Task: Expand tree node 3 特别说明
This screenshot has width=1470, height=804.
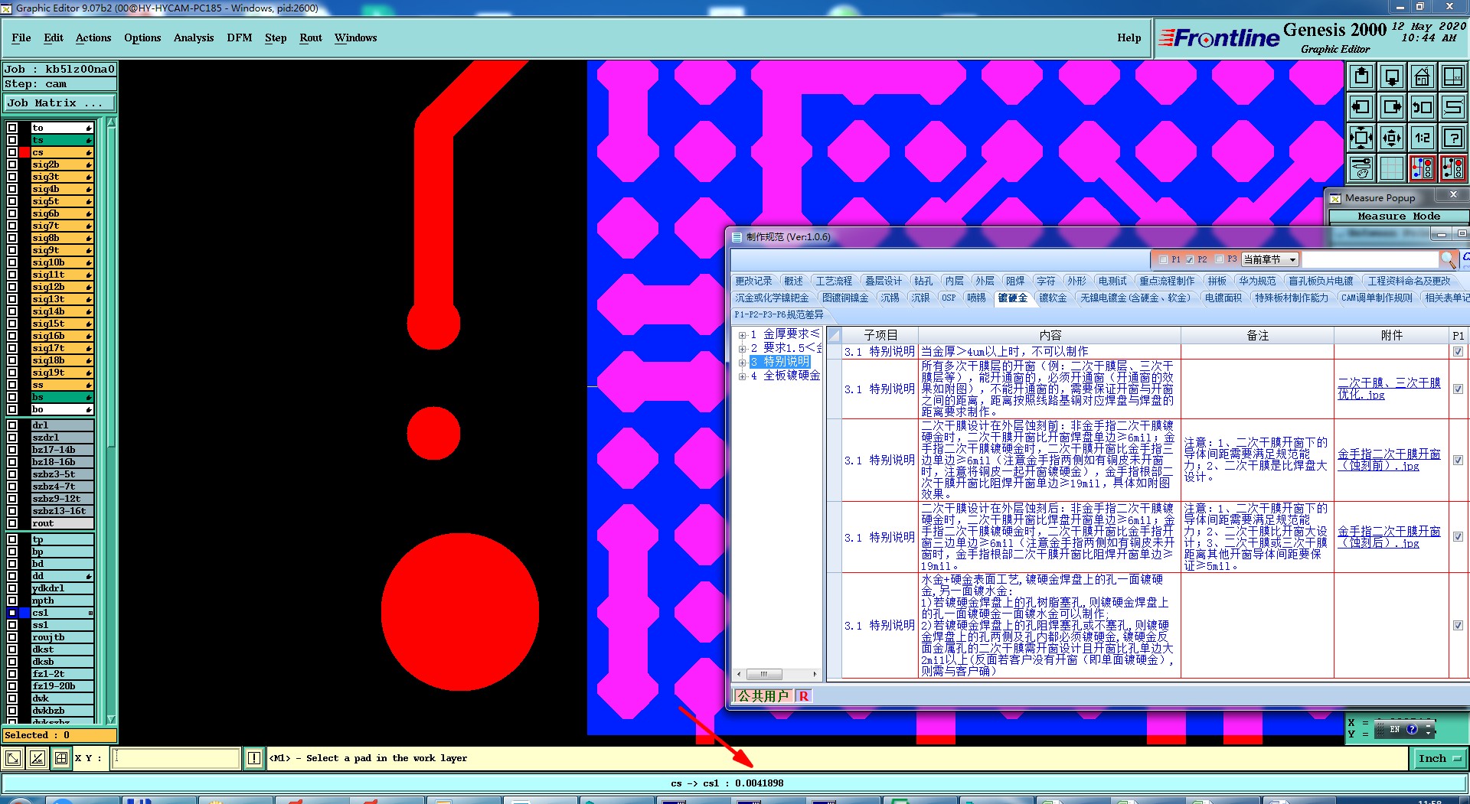Action: pos(742,363)
